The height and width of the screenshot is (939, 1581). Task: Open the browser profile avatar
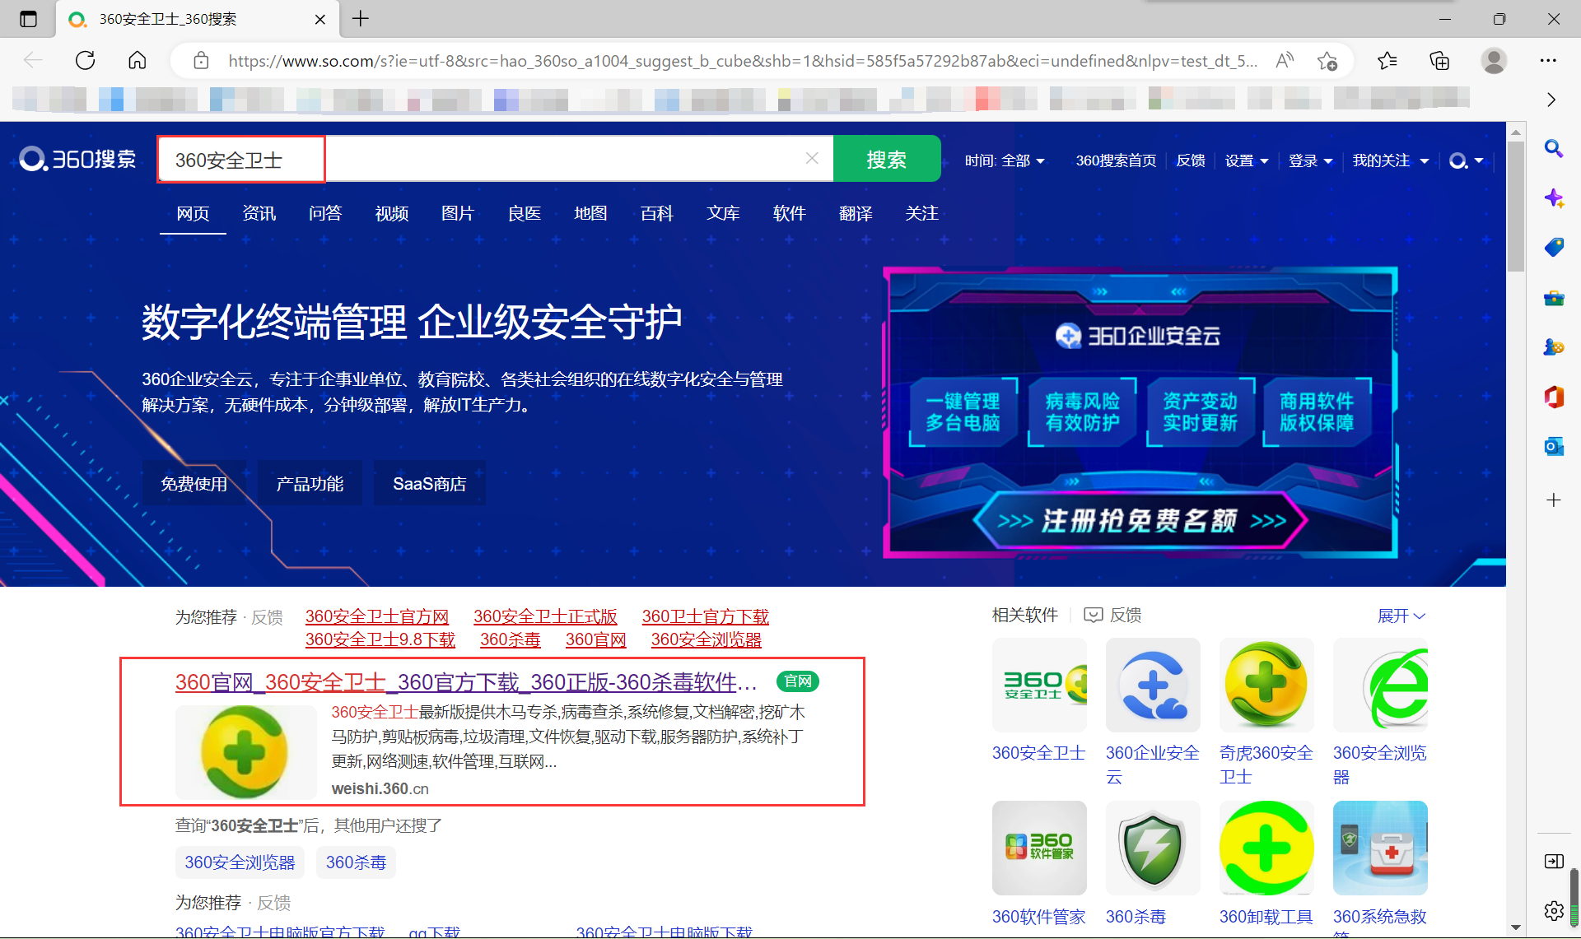pyautogui.click(x=1494, y=60)
